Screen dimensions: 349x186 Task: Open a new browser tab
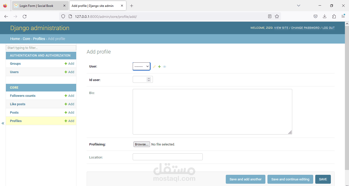pyautogui.click(x=131, y=6)
